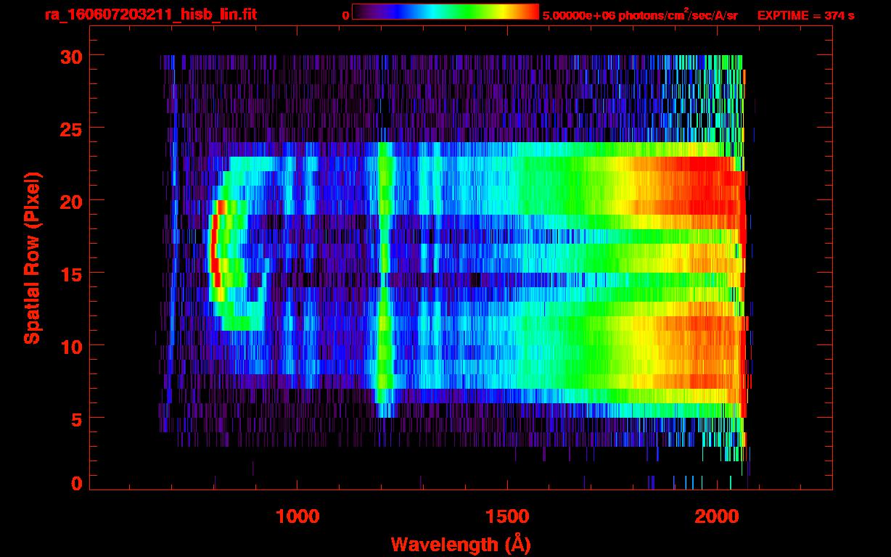Select the 1500 wavelength tick label
The height and width of the screenshot is (557, 891).
point(507,516)
